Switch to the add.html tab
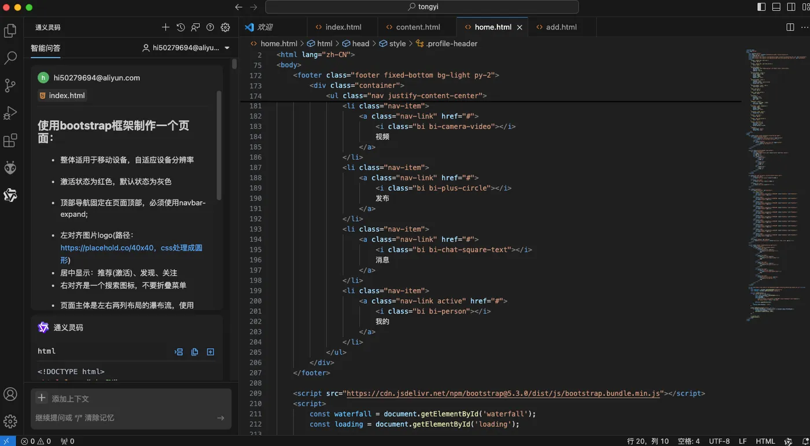Screen dimensions: 810x446 click(x=561, y=27)
